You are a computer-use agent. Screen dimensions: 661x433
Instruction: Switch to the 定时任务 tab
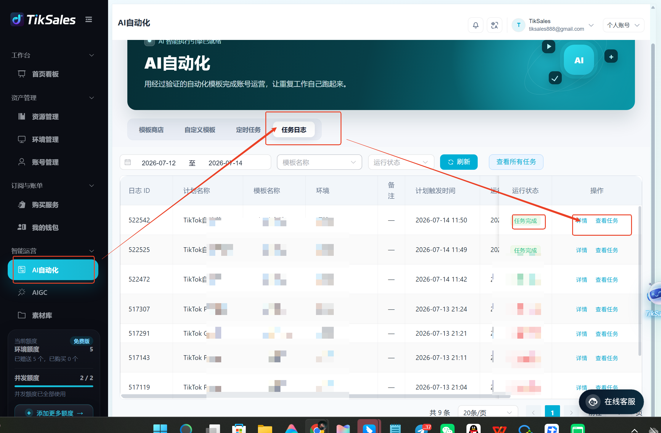[x=248, y=130]
